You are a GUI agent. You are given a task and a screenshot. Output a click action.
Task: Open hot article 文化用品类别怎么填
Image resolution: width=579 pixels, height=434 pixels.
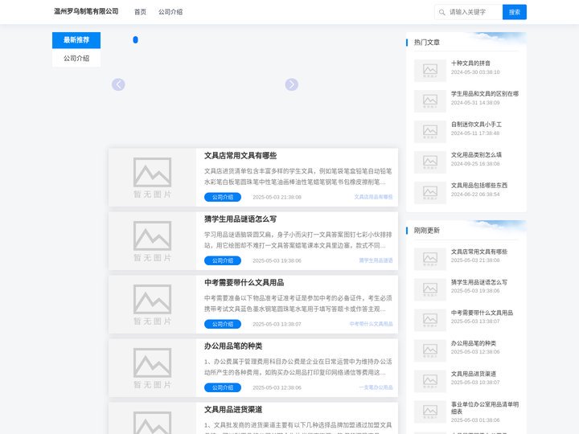[476, 155]
